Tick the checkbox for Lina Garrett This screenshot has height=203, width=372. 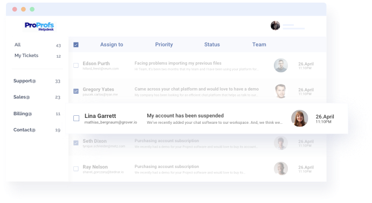[x=76, y=118]
